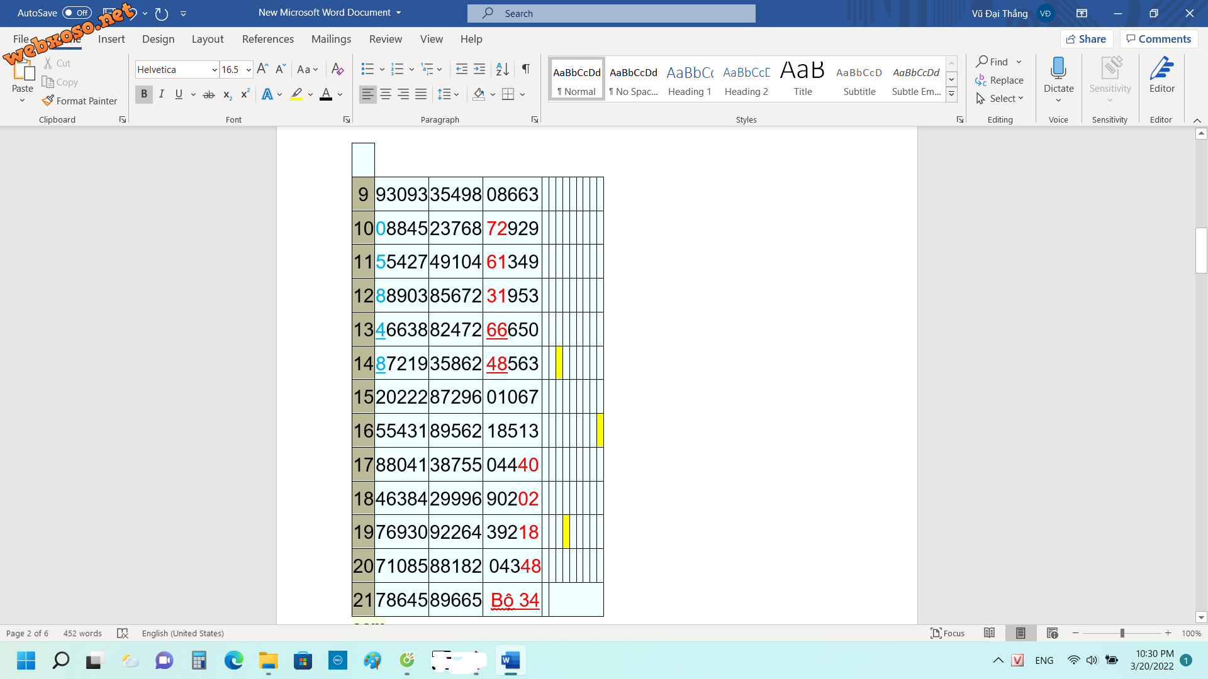
Task: Open the Paragraph dialog launcher
Action: 535,119
